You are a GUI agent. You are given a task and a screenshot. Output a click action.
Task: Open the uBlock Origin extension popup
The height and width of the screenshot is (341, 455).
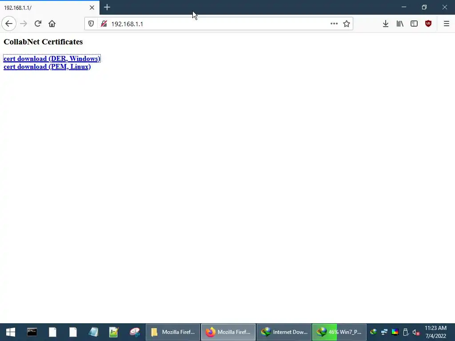pos(428,24)
